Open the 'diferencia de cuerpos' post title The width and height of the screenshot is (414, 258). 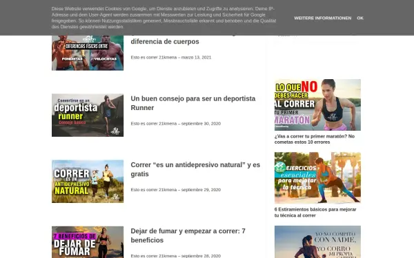[165, 41]
